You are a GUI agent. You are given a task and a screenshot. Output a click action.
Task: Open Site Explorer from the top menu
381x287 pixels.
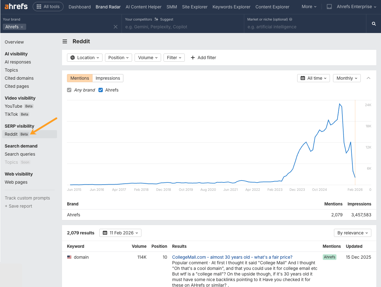(194, 7)
